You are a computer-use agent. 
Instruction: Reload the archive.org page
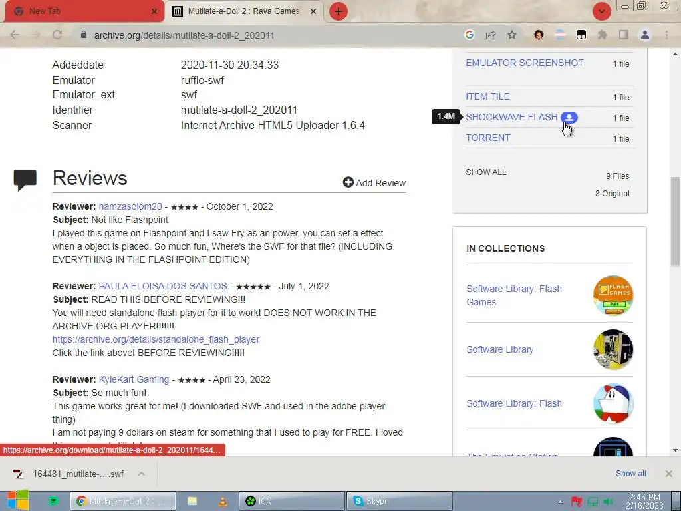point(57,35)
